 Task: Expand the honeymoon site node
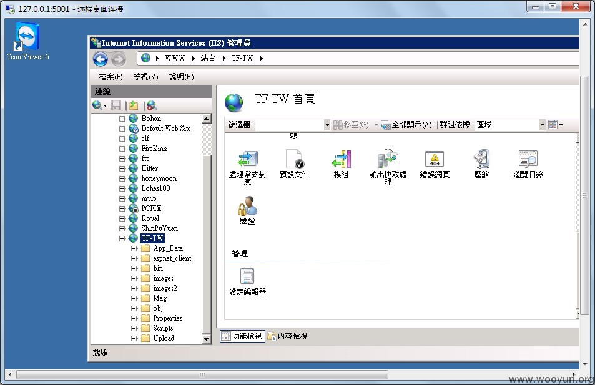[122, 178]
